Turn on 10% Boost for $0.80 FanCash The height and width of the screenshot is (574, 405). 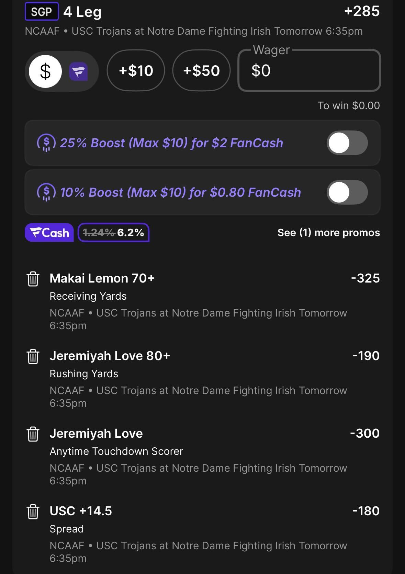point(347,192)
